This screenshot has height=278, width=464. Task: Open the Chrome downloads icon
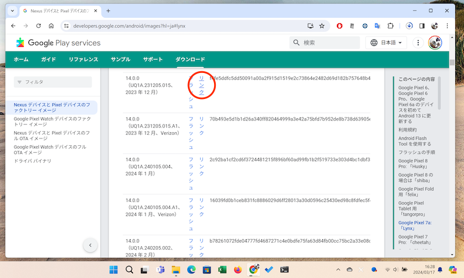[x=409, y=26]
